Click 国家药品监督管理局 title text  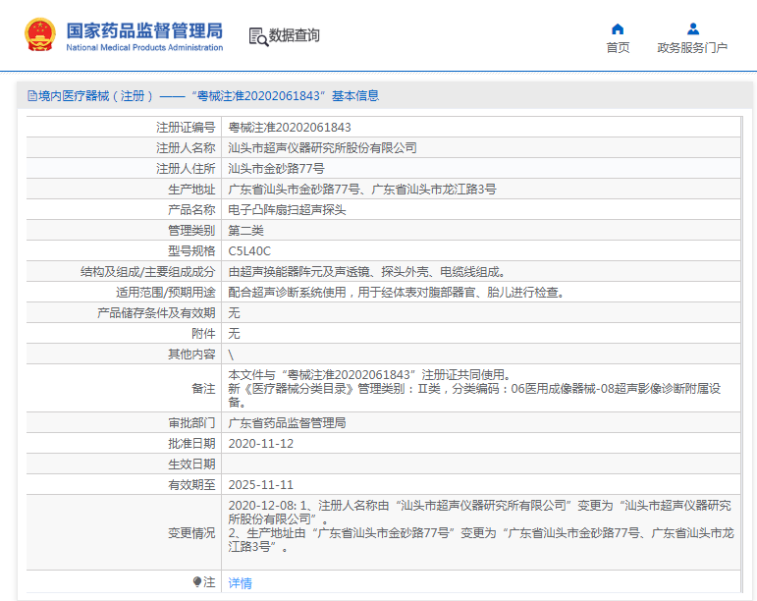143,30
